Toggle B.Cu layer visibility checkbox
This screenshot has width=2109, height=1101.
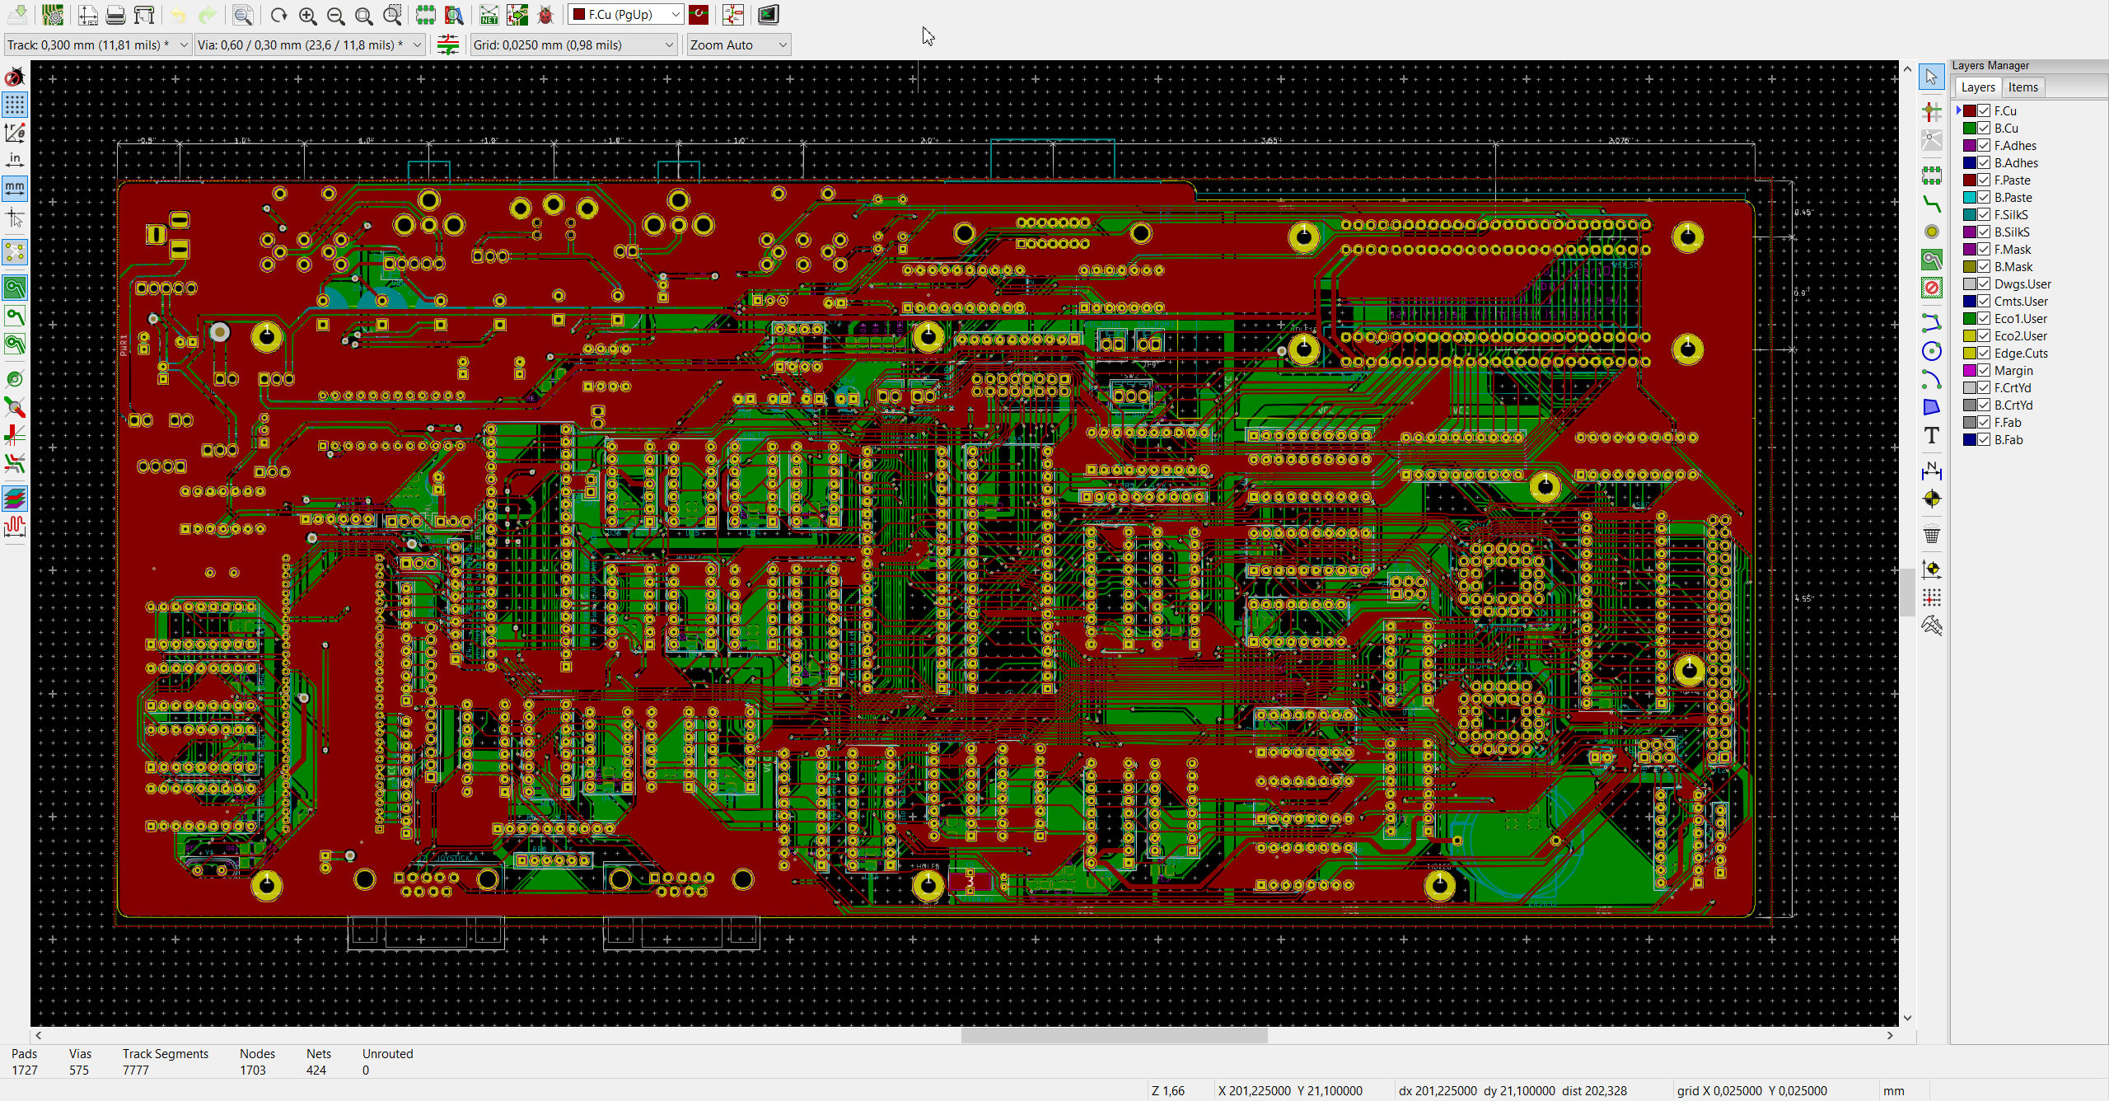click(x=1984, y=128)
